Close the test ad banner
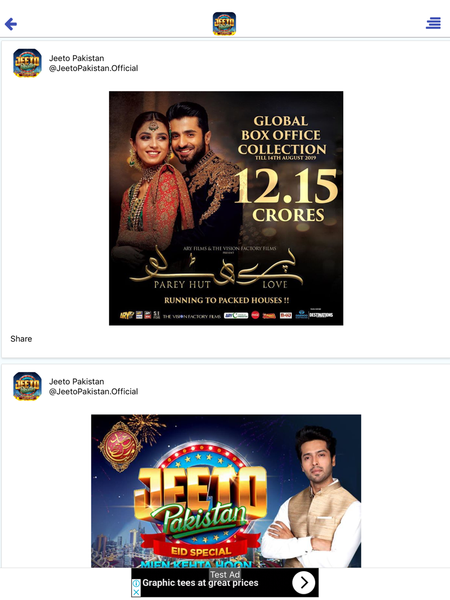 coord(136,592)
